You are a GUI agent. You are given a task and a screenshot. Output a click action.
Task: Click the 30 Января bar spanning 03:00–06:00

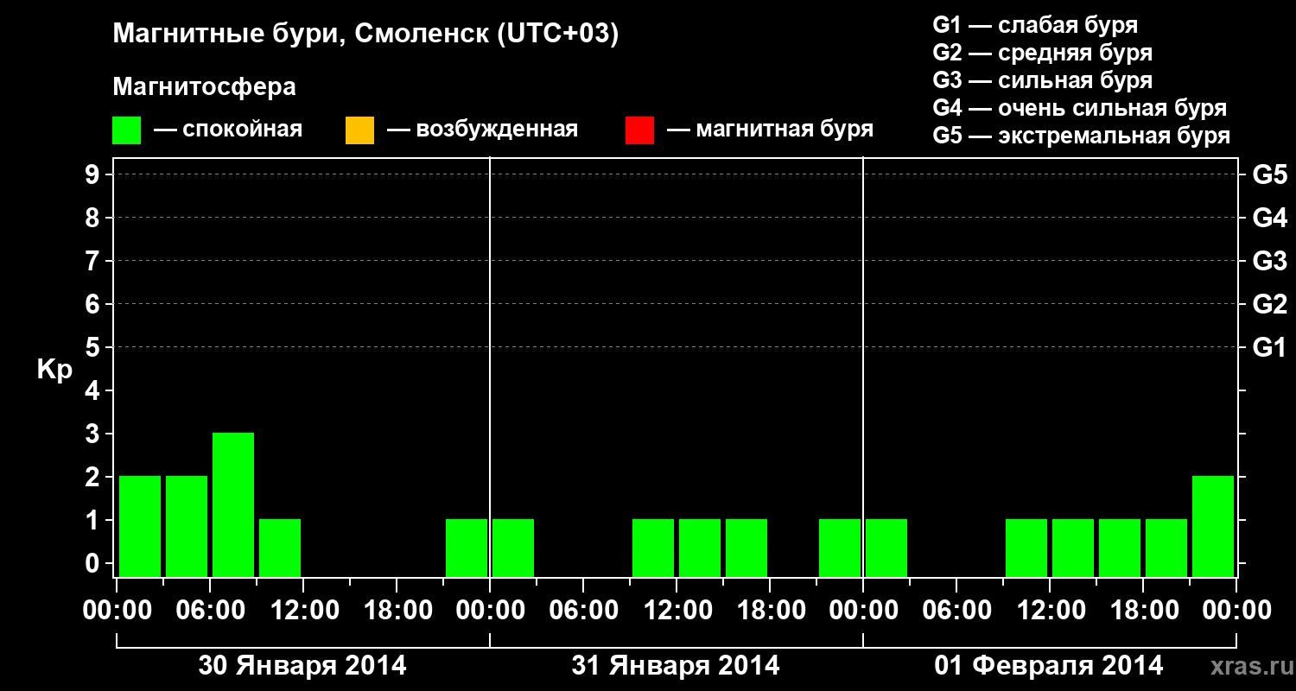pyautogui.click(x=187, y=526)
